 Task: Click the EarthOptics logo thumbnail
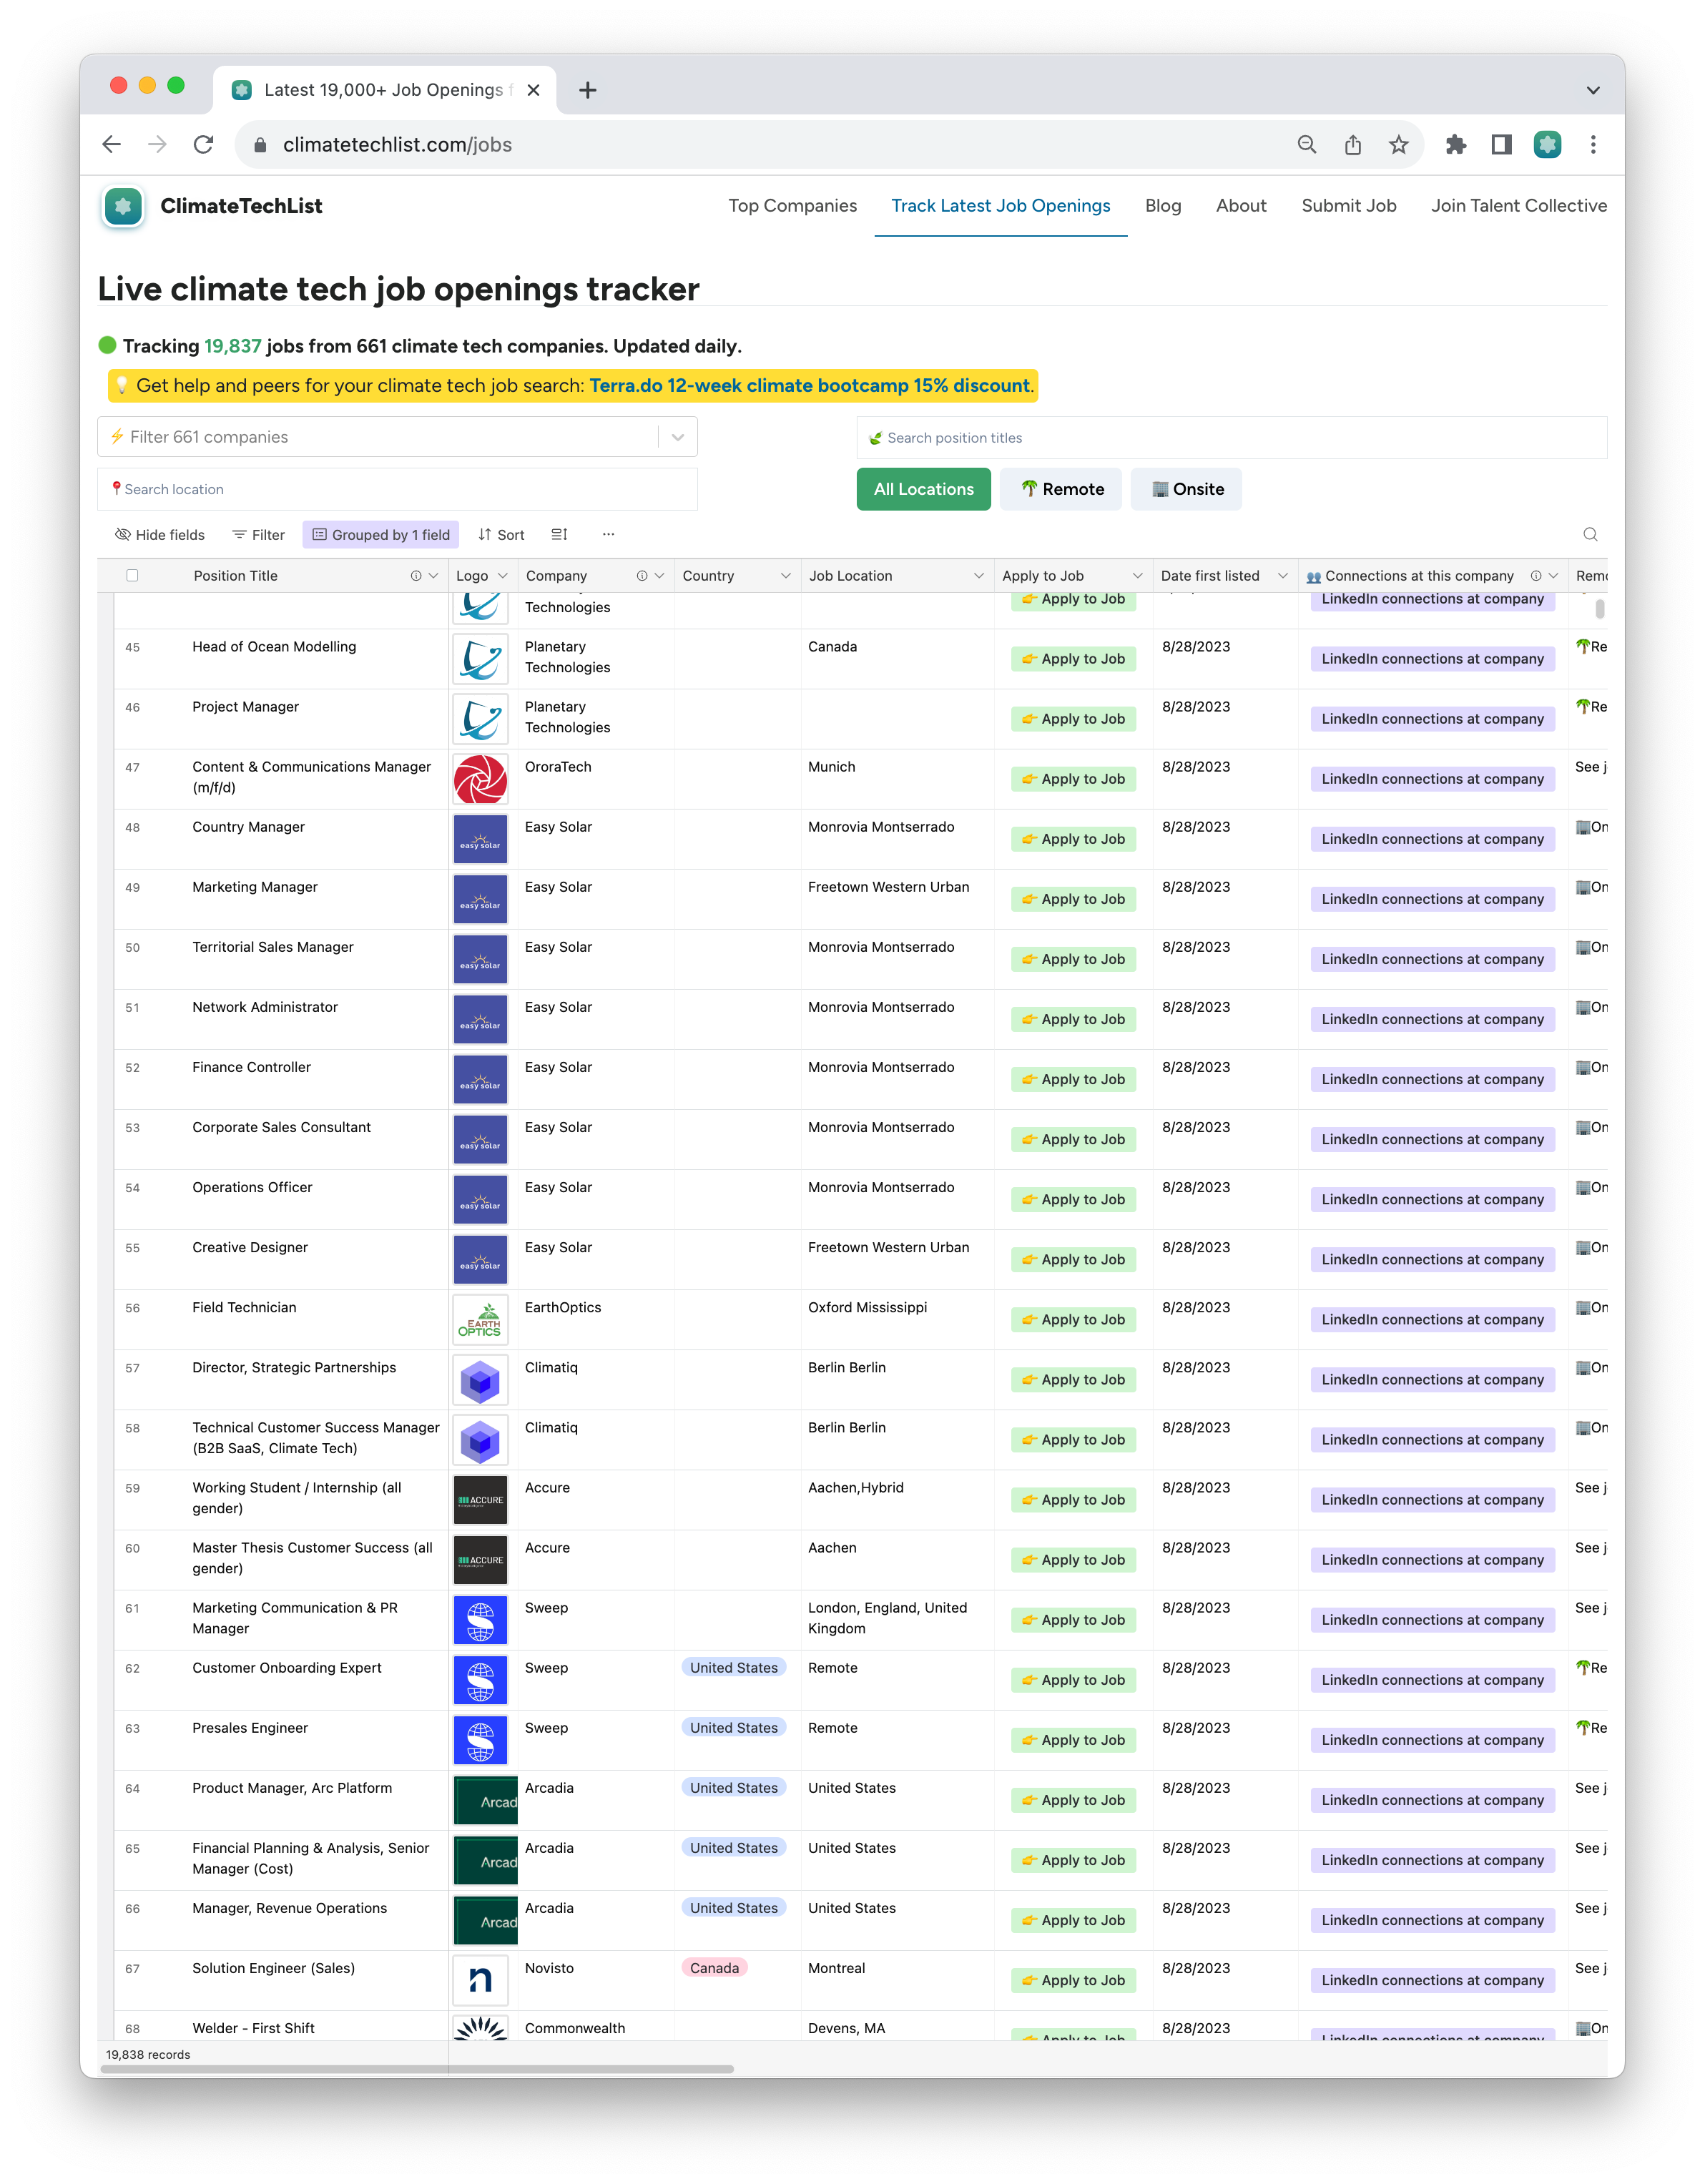click(480, 1320)
